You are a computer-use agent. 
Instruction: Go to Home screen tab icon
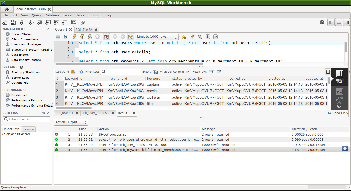point(7,9)
